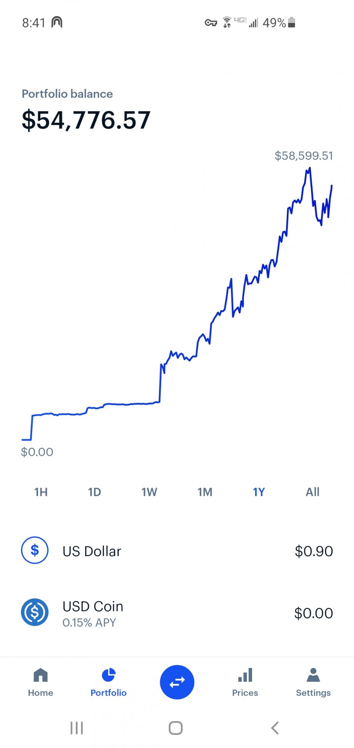
Task: Tap the USD Coin logo icon
Action: [x=35, y=612]
